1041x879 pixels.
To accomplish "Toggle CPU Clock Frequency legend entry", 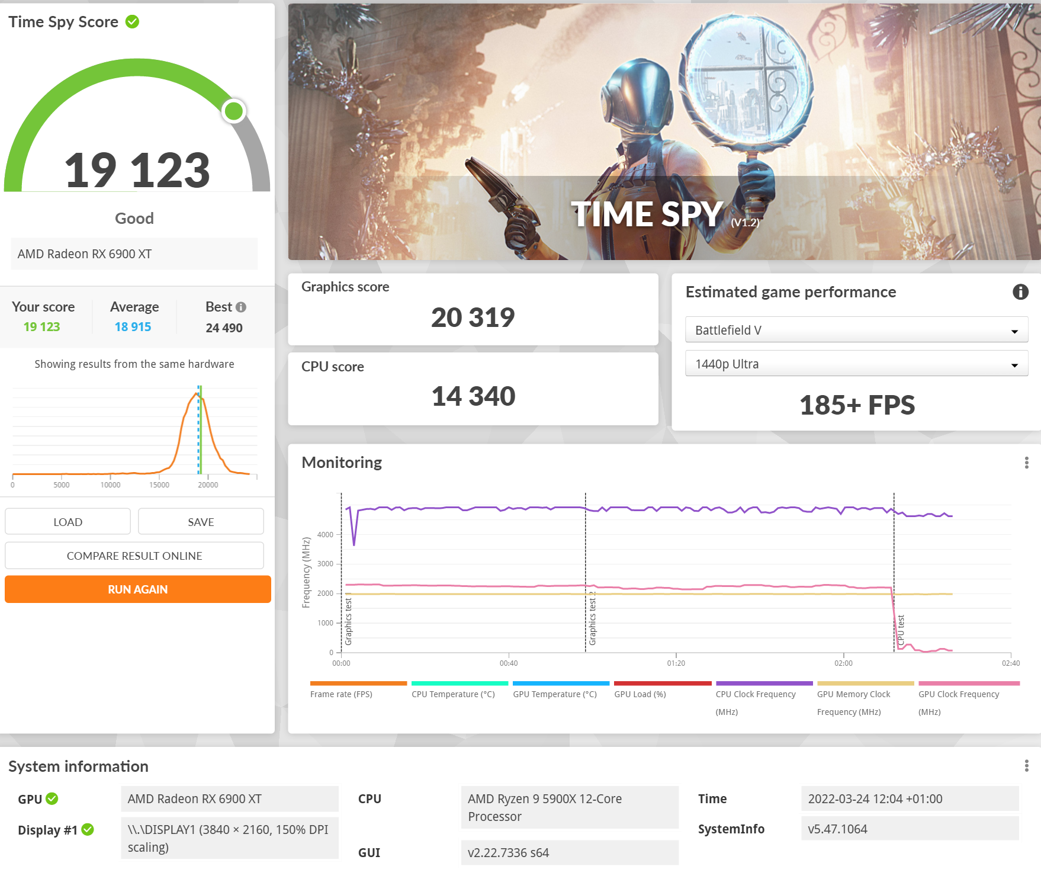I will click(x=764, y=700).
